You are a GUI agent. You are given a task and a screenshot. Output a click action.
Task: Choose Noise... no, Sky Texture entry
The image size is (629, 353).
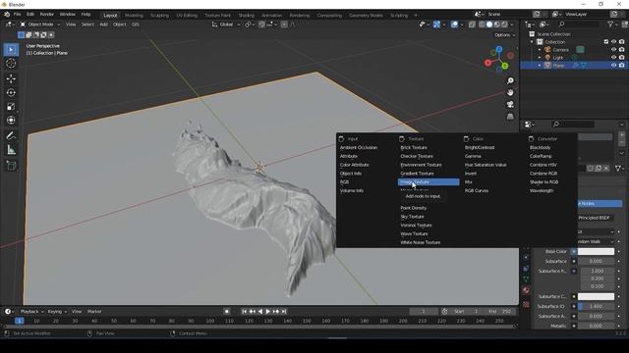click(x=412, y=217)
